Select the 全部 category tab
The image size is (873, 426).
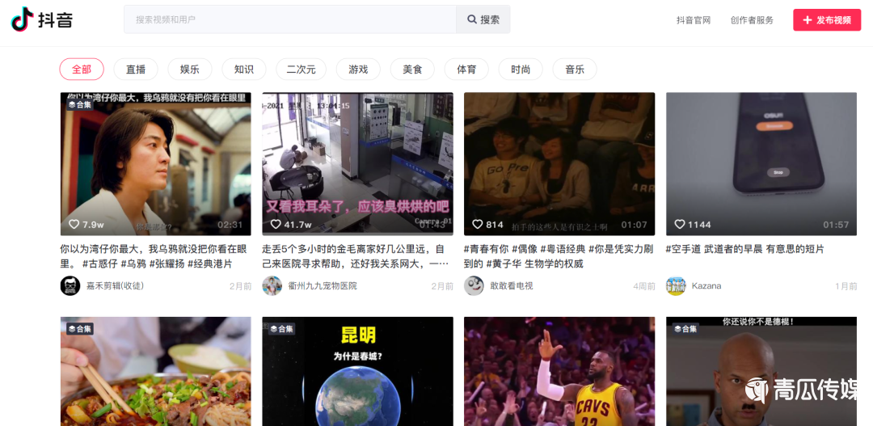pos(82,70)
